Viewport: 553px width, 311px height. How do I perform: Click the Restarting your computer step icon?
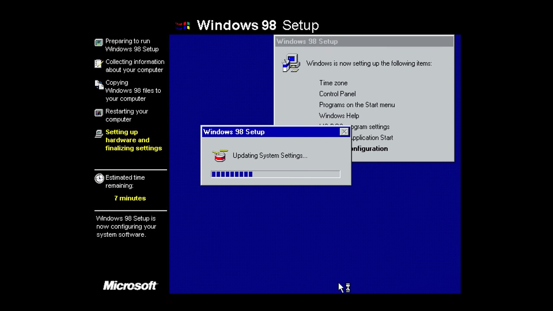(99, 113)
